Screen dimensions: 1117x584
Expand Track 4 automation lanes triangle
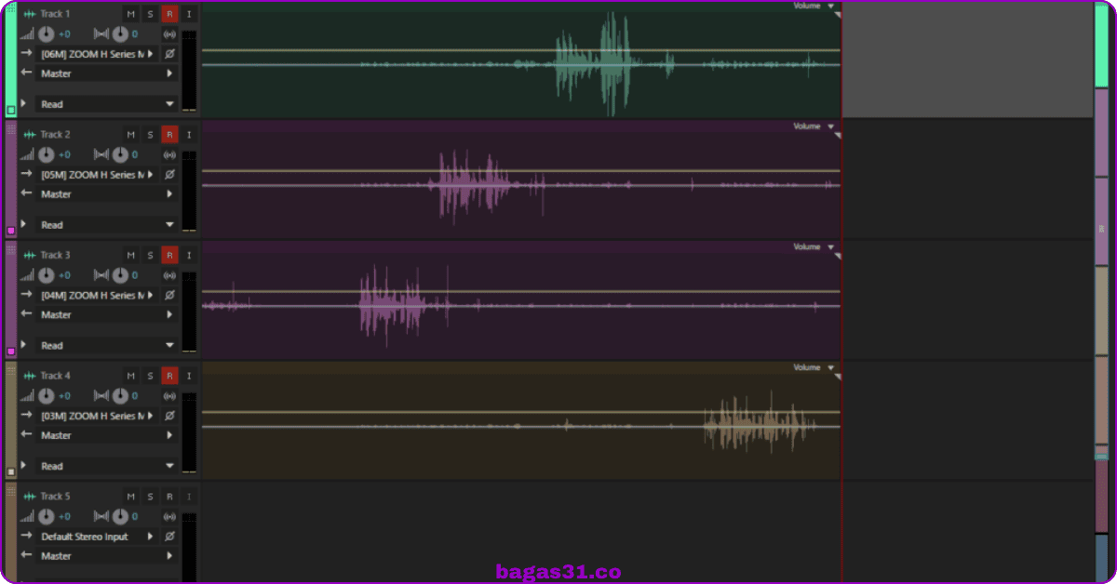(23, 465)
